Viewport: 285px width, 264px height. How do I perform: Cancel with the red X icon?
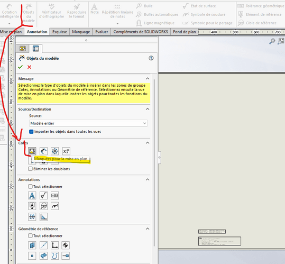point(29,67)
